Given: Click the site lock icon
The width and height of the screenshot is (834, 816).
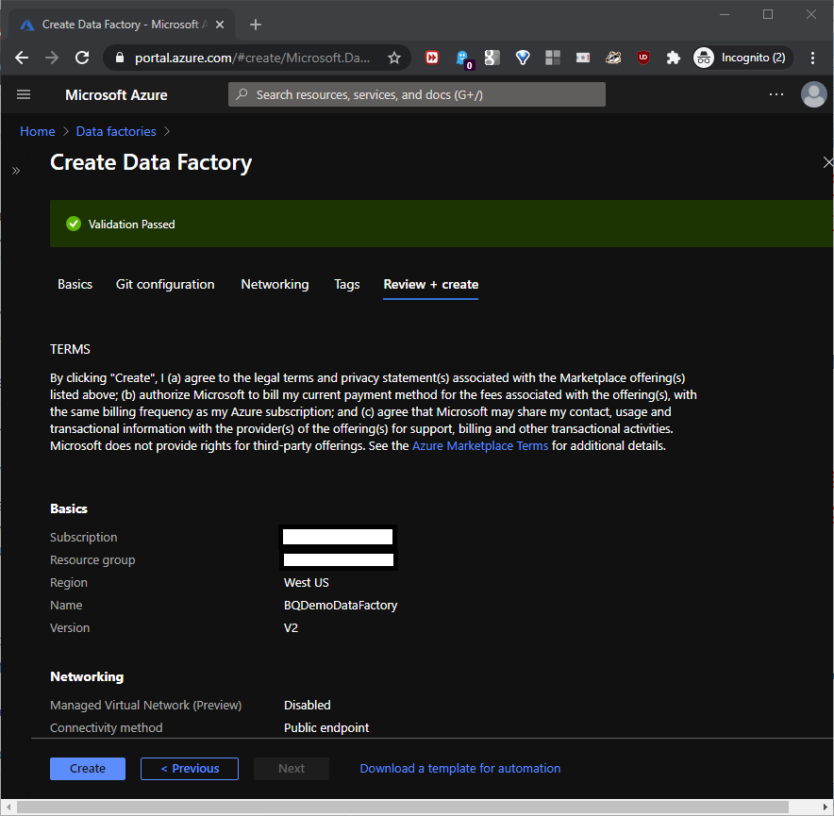Looking at the screenshot, I should point(120,58).
